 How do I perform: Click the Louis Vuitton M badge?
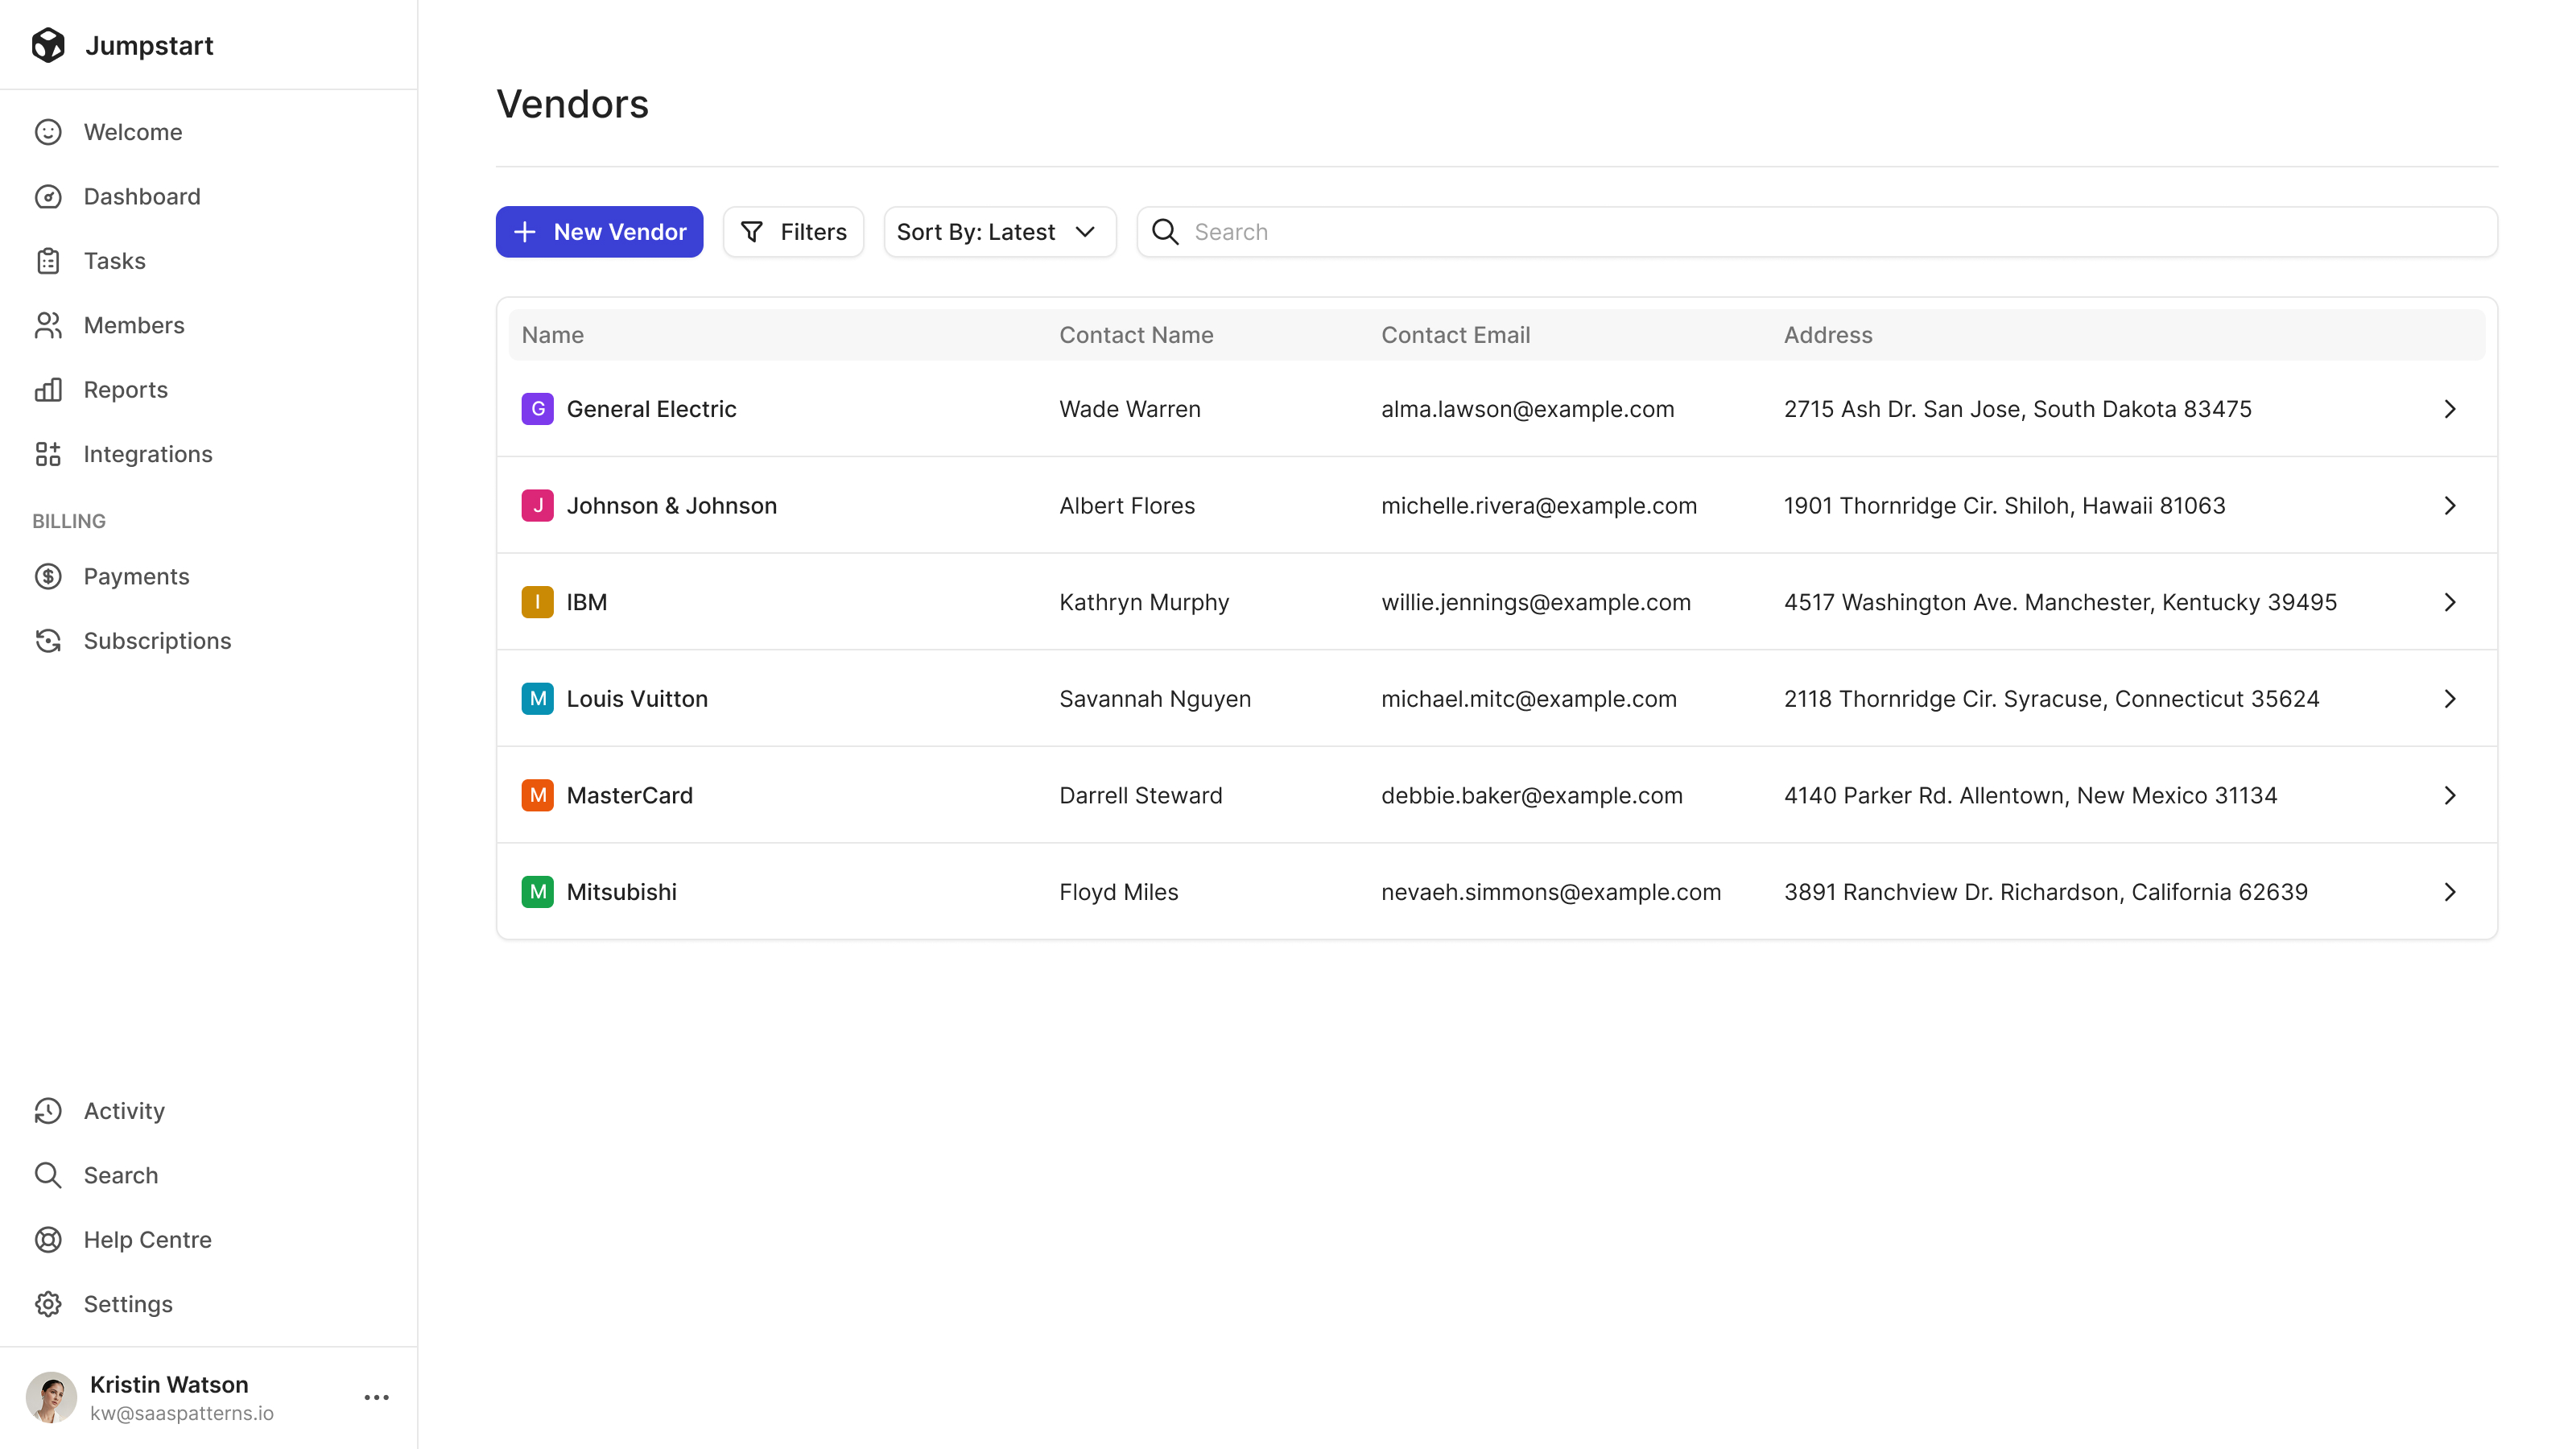(537, 698)
